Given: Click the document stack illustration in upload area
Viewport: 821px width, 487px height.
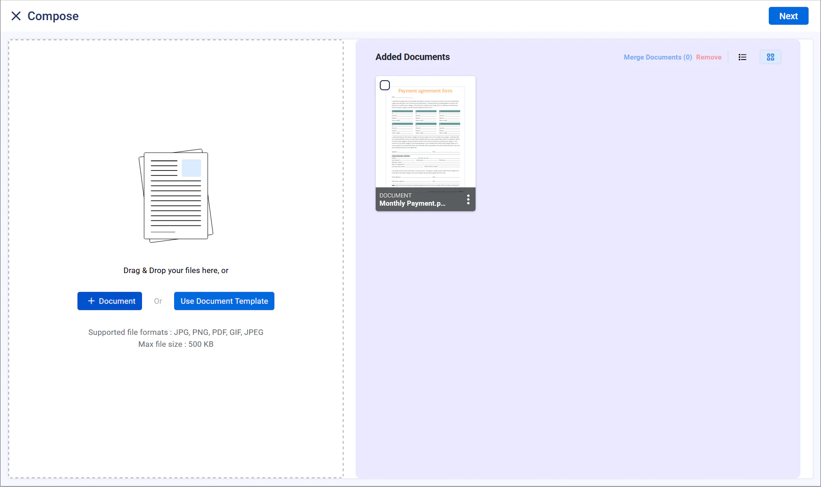Looking at the screenshot, I should click(x=175, y=196).
